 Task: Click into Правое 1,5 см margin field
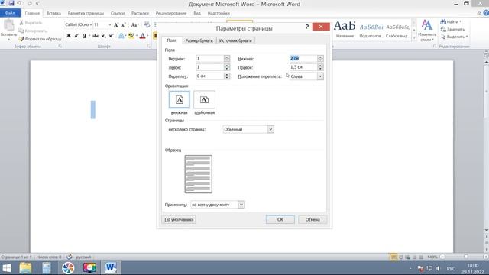point(303,67)
